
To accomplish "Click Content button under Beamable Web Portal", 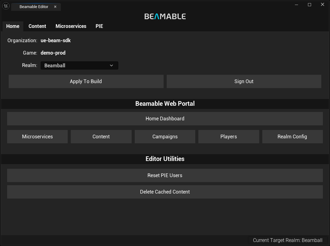I will (x=101, y=137).
